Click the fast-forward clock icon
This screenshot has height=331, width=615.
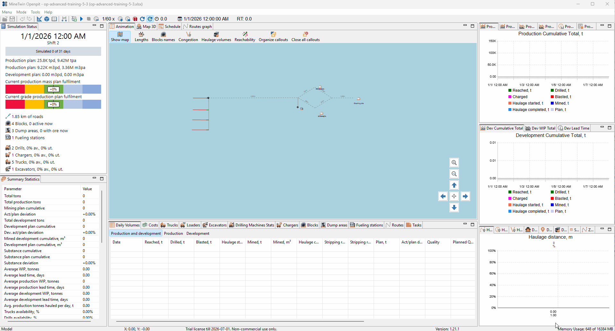click(x=128, y=19)
